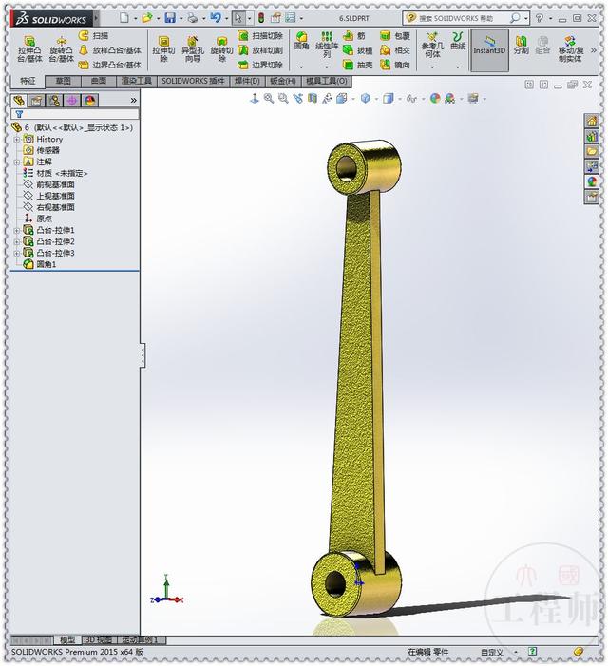Click the 线性阵列 linear pattern tool
This screenshot has width=608, height=666.
tap(327, 45)
